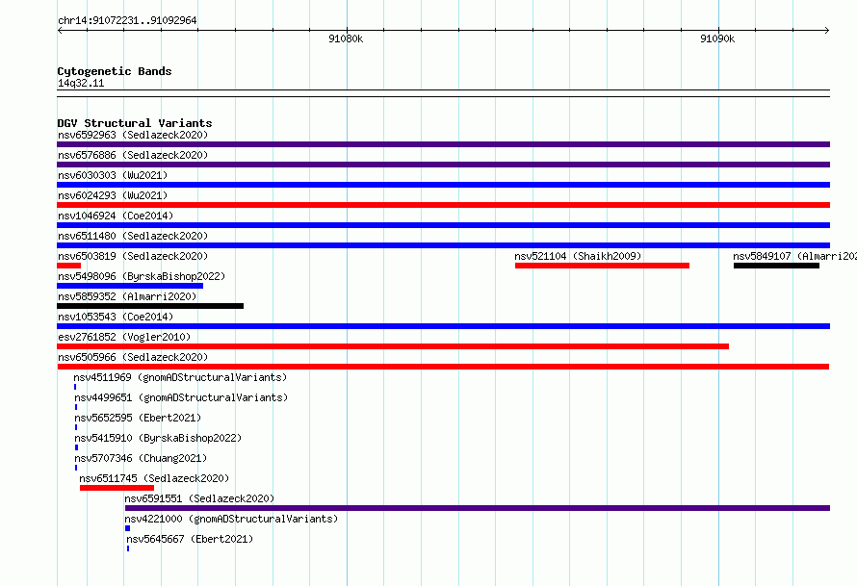This screenshot has height=586, width=857.
Task: Select the blue nsv5498096 variant bar
Action: click(x=130, y=286)
